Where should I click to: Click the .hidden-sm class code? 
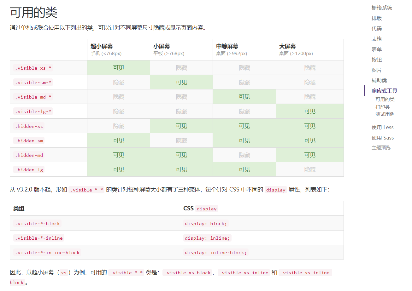29,141
